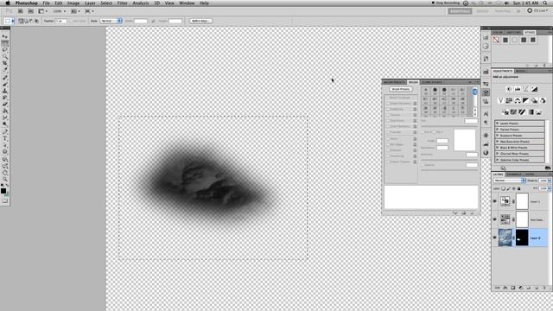Click the Essentials workspace button
Image resolution: width=553 pixels, height=311 pixels.
tap(460, 11)
